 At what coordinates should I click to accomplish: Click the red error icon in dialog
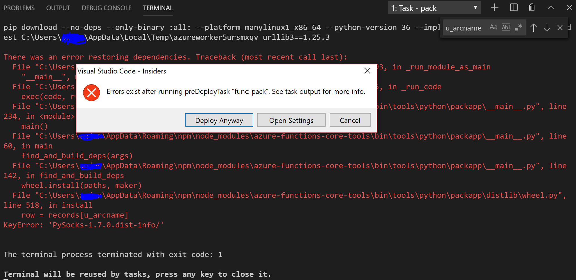[x=91, y=92]
